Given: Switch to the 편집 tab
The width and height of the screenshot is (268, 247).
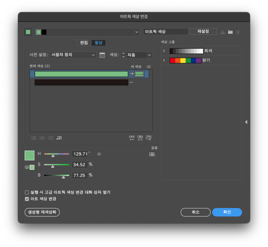Looking at the screenshot, I should [x=83, y=43].
